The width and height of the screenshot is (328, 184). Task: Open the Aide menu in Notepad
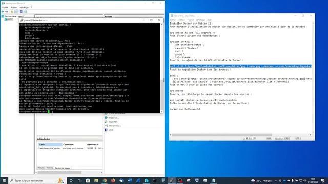[209, 20]
